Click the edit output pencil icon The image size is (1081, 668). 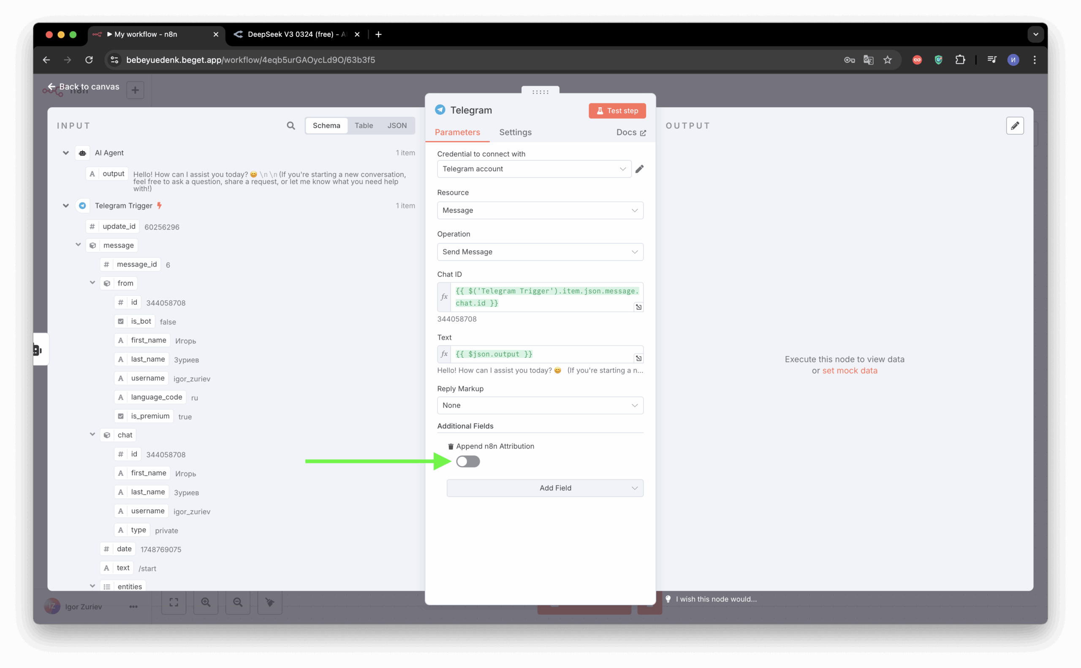1015,125
